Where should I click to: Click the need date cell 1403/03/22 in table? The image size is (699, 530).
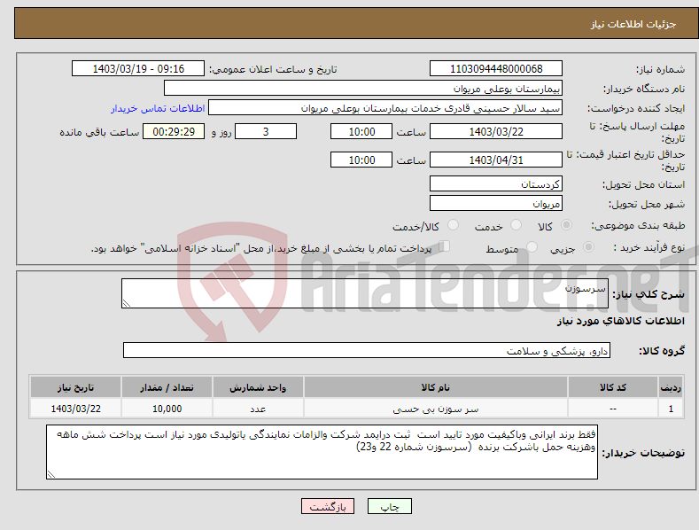click(x=75, y=409)
